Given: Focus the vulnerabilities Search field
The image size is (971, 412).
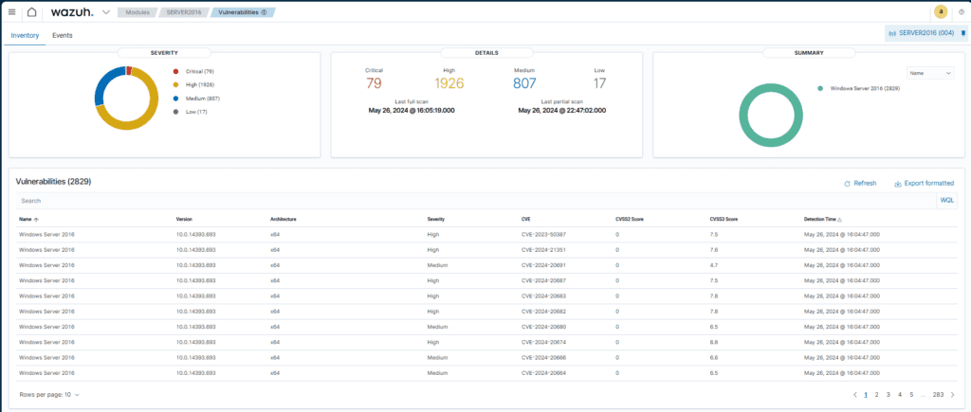Looking at the screenshot, I should (474, 201).
